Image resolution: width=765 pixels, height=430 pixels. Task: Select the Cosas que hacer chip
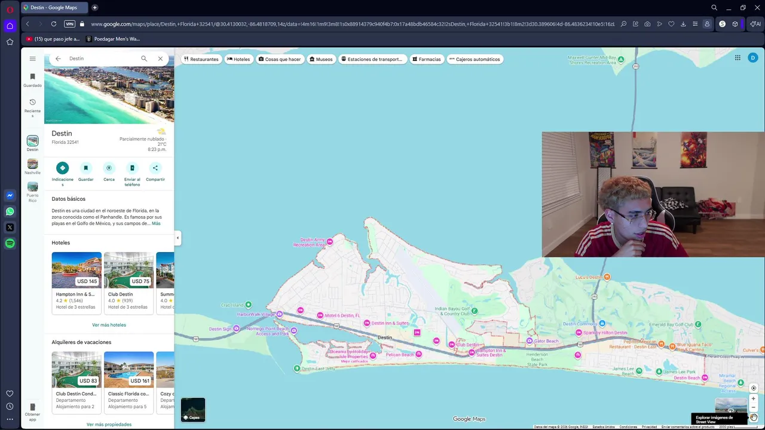tap(280, 59)
